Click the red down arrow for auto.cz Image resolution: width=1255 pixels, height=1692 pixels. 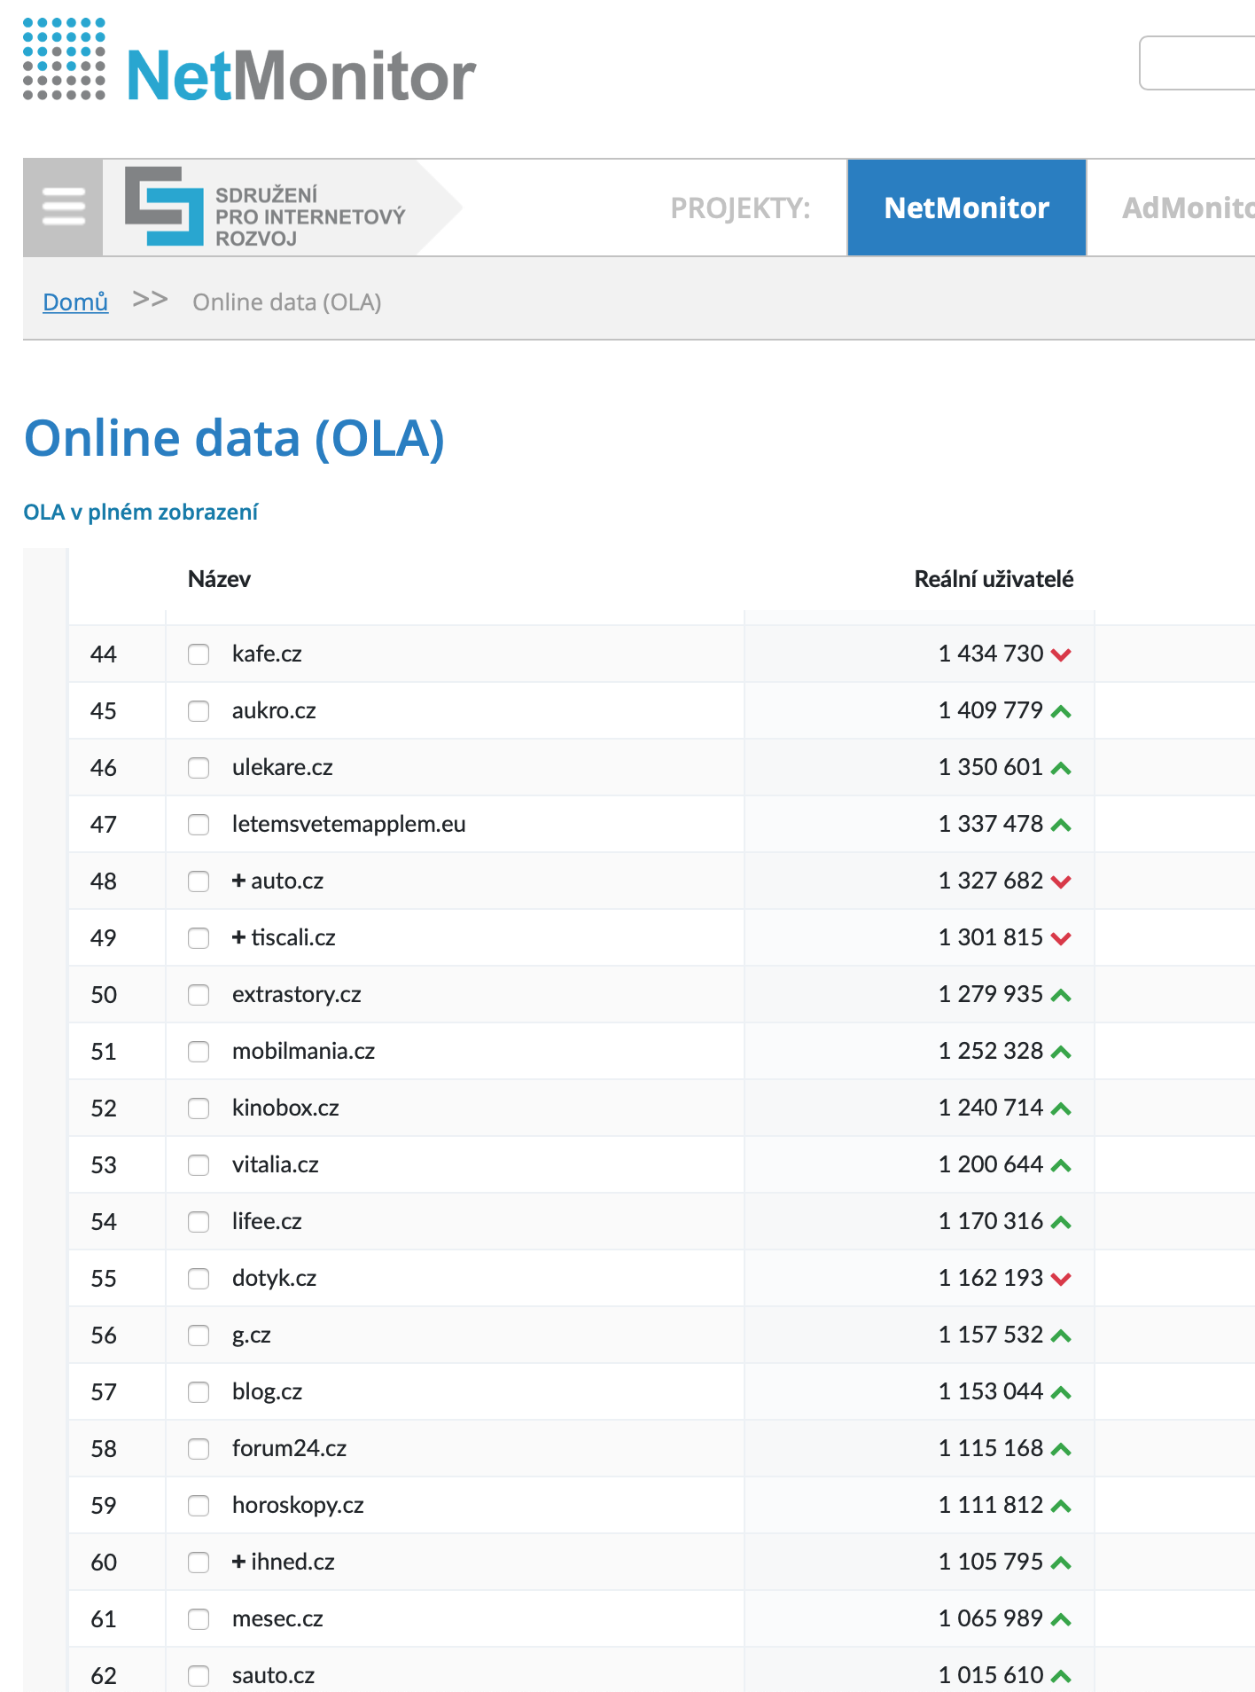[1061, 881]
